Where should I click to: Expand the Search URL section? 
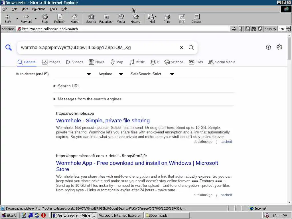(66, 86)
